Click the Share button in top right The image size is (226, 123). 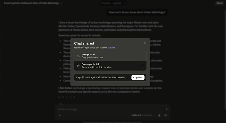point(219,3)
